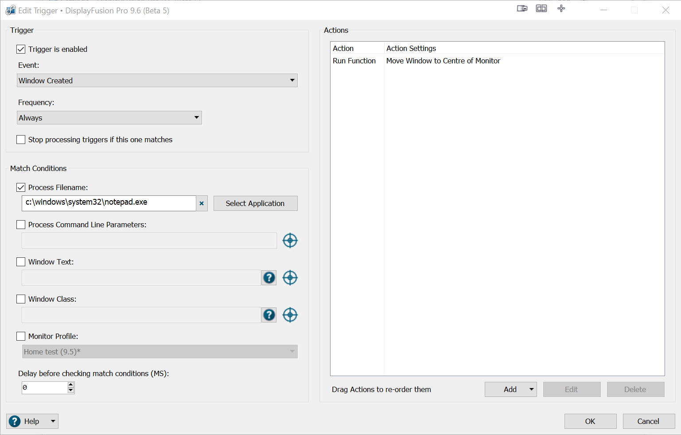Disable the 'Trigger is enabled' checkbox
Viewport: 681px width, 435px height.
tap(21, 49)
